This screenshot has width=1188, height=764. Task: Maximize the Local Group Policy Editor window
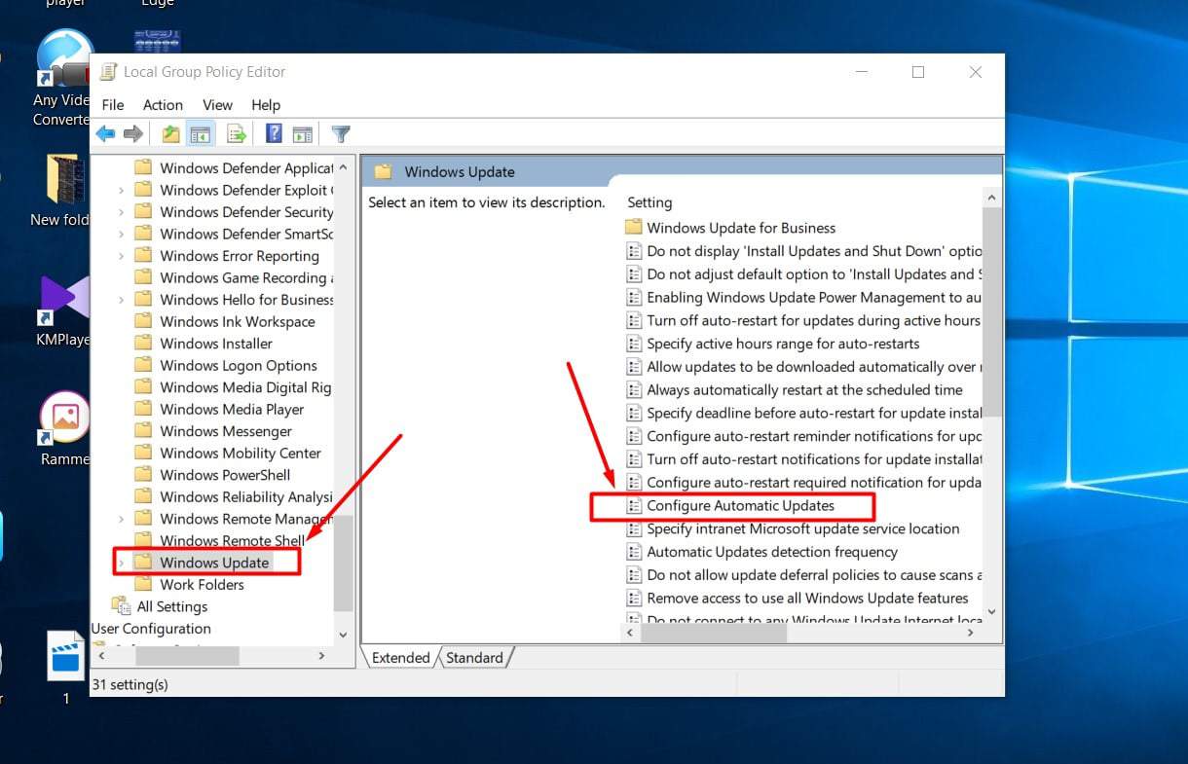pyautogui.click(x=917, y=72)
